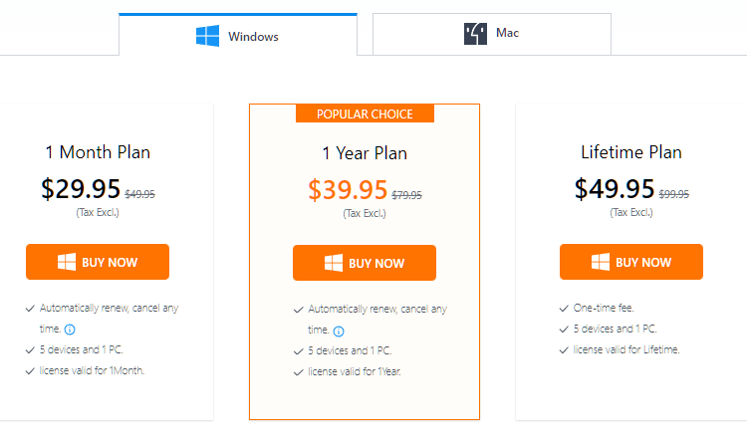The width and height of the screenshot is (747, 445).
Task: Click Windows logo on 1 Year Buy Now
Action: [334, 263]
